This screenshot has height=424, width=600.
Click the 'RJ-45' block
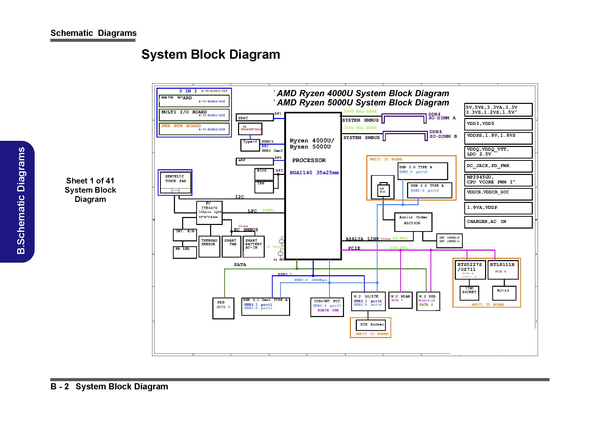click(504, 293)
